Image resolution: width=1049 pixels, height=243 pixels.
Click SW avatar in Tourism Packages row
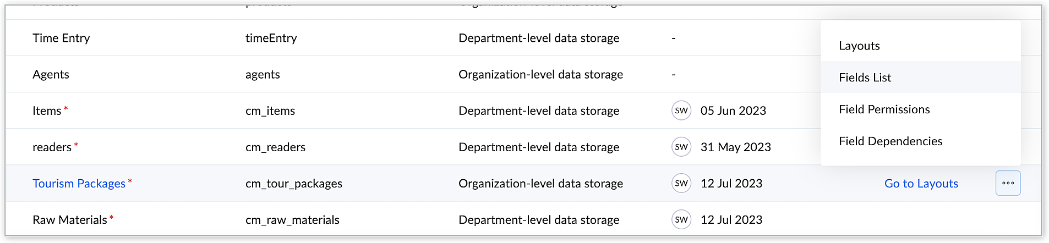click(681, 183)
